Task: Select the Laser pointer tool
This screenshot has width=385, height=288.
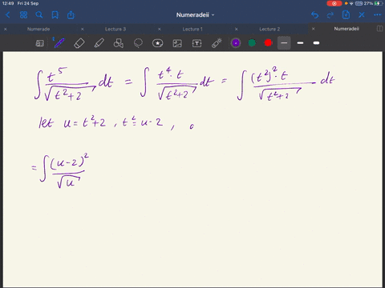Action: click(x=217, y=43)
